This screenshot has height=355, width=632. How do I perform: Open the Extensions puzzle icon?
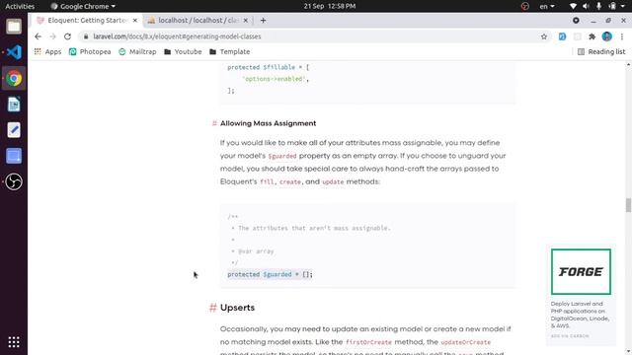click(592, 36)
